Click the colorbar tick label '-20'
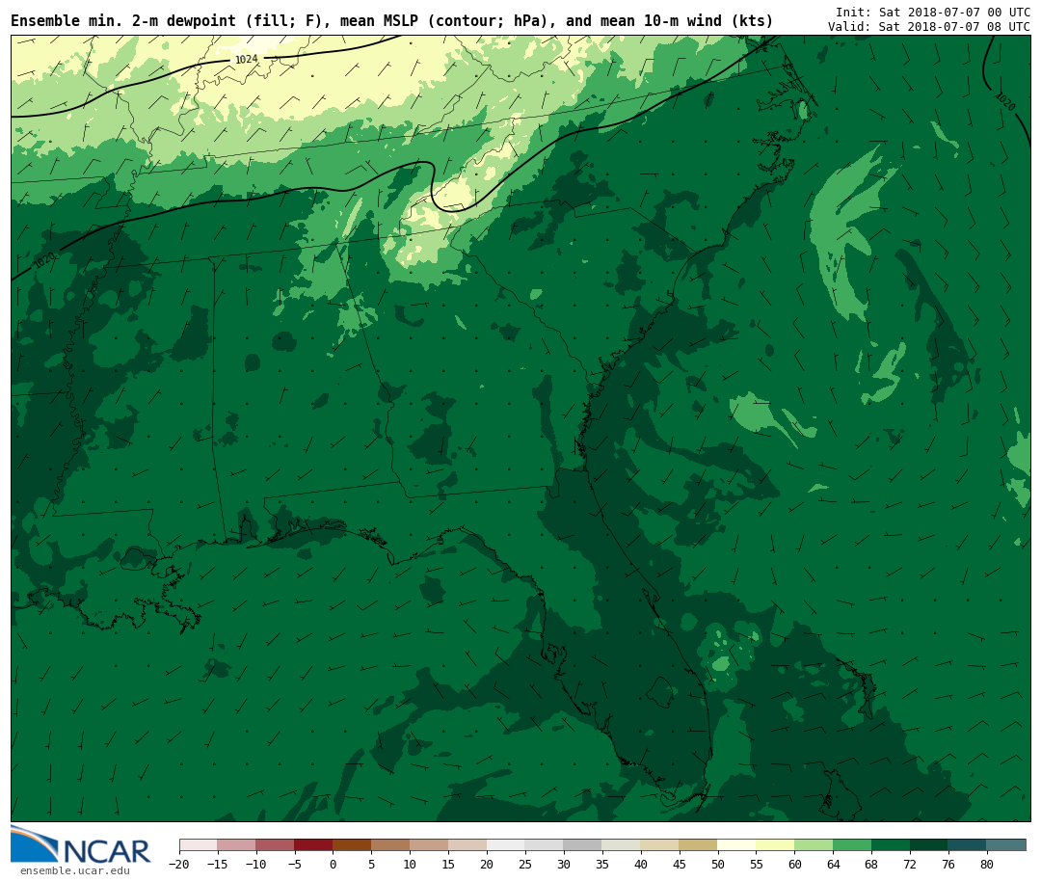1041x882 pixels. (x=178, y=865)
